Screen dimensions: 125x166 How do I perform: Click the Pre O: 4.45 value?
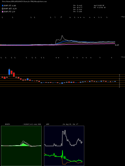(x=78, y=6)
